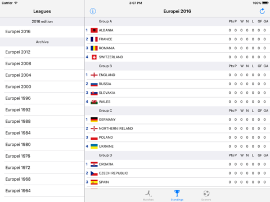Select the SWITZERLAND team name
This screenshot has width=270, height=202.
click(x=111, y=57)
